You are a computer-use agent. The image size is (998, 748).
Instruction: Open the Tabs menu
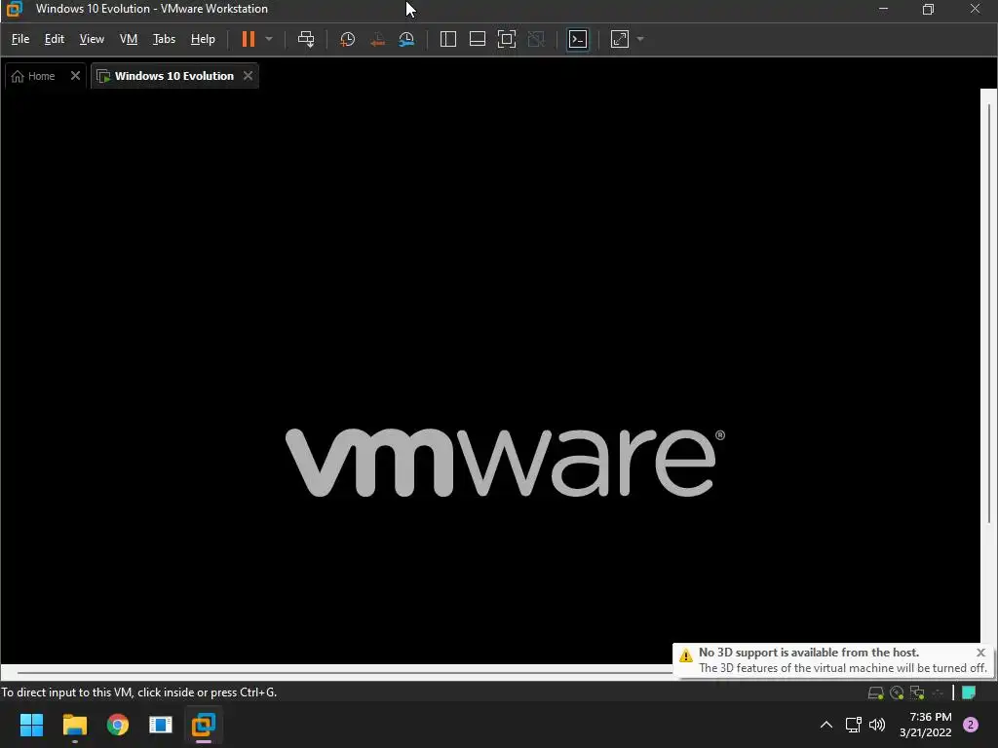click(164, 39)
